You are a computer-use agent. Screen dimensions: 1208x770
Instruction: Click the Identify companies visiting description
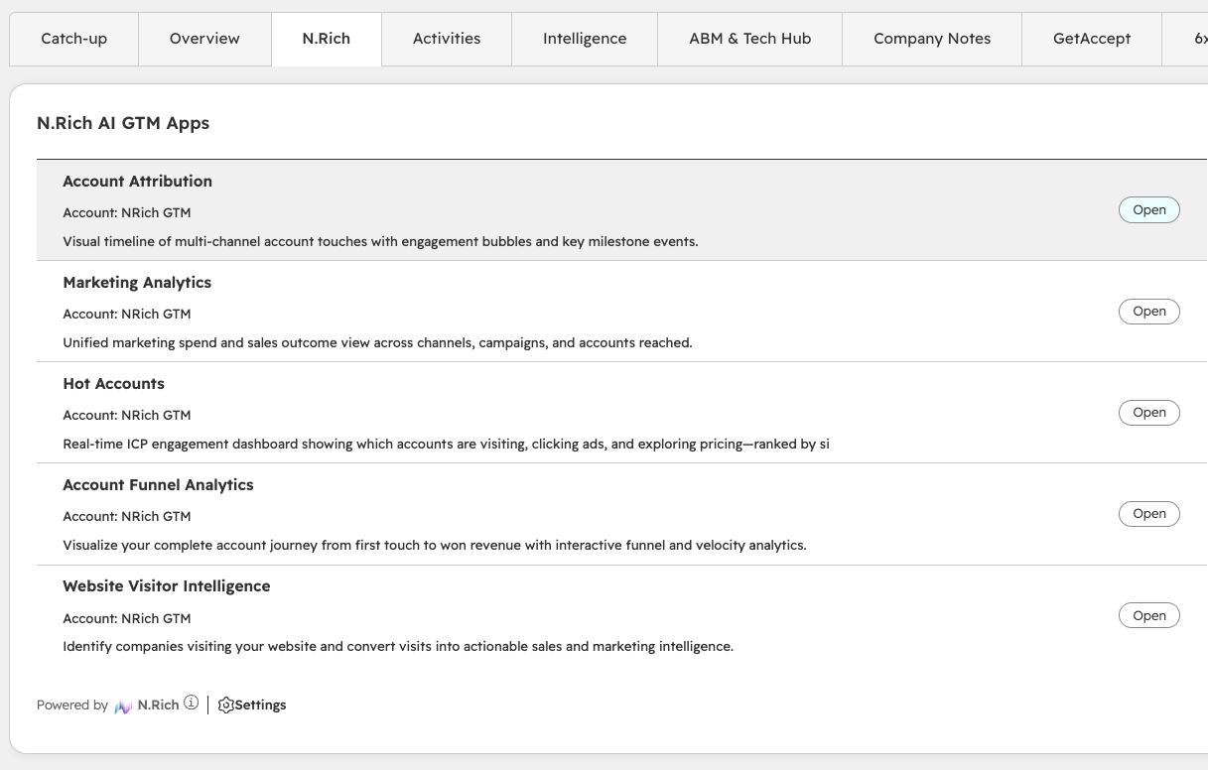(x=398, y=646)
